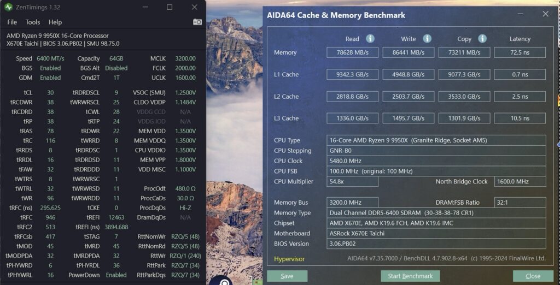
Task: Click the Cmd2T 1T value
Action: (116, 78)
